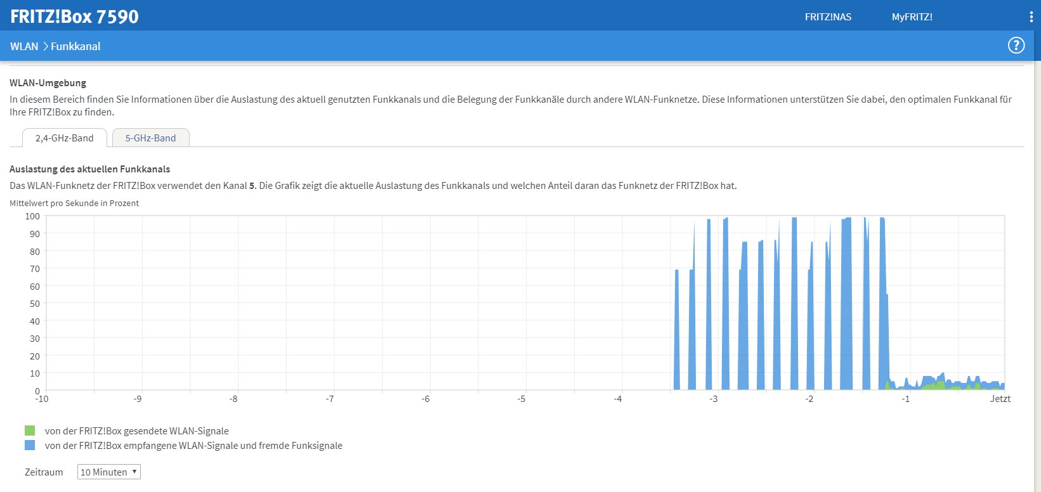Screen dimensions: 1041x492
Task: Switch to the 5-GHz-Band tab
Action: 150,138
